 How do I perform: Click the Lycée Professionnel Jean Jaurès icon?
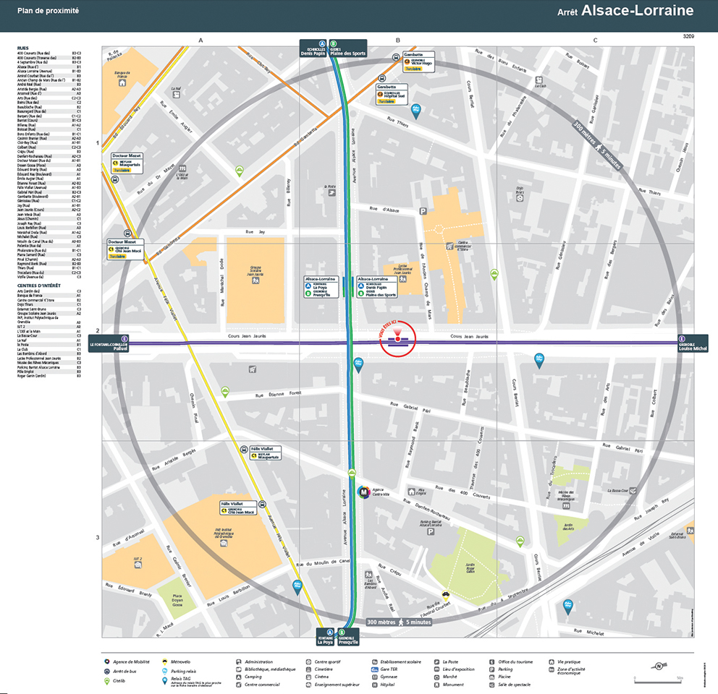pos(403,278)
